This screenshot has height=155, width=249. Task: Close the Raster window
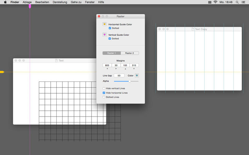99,16
